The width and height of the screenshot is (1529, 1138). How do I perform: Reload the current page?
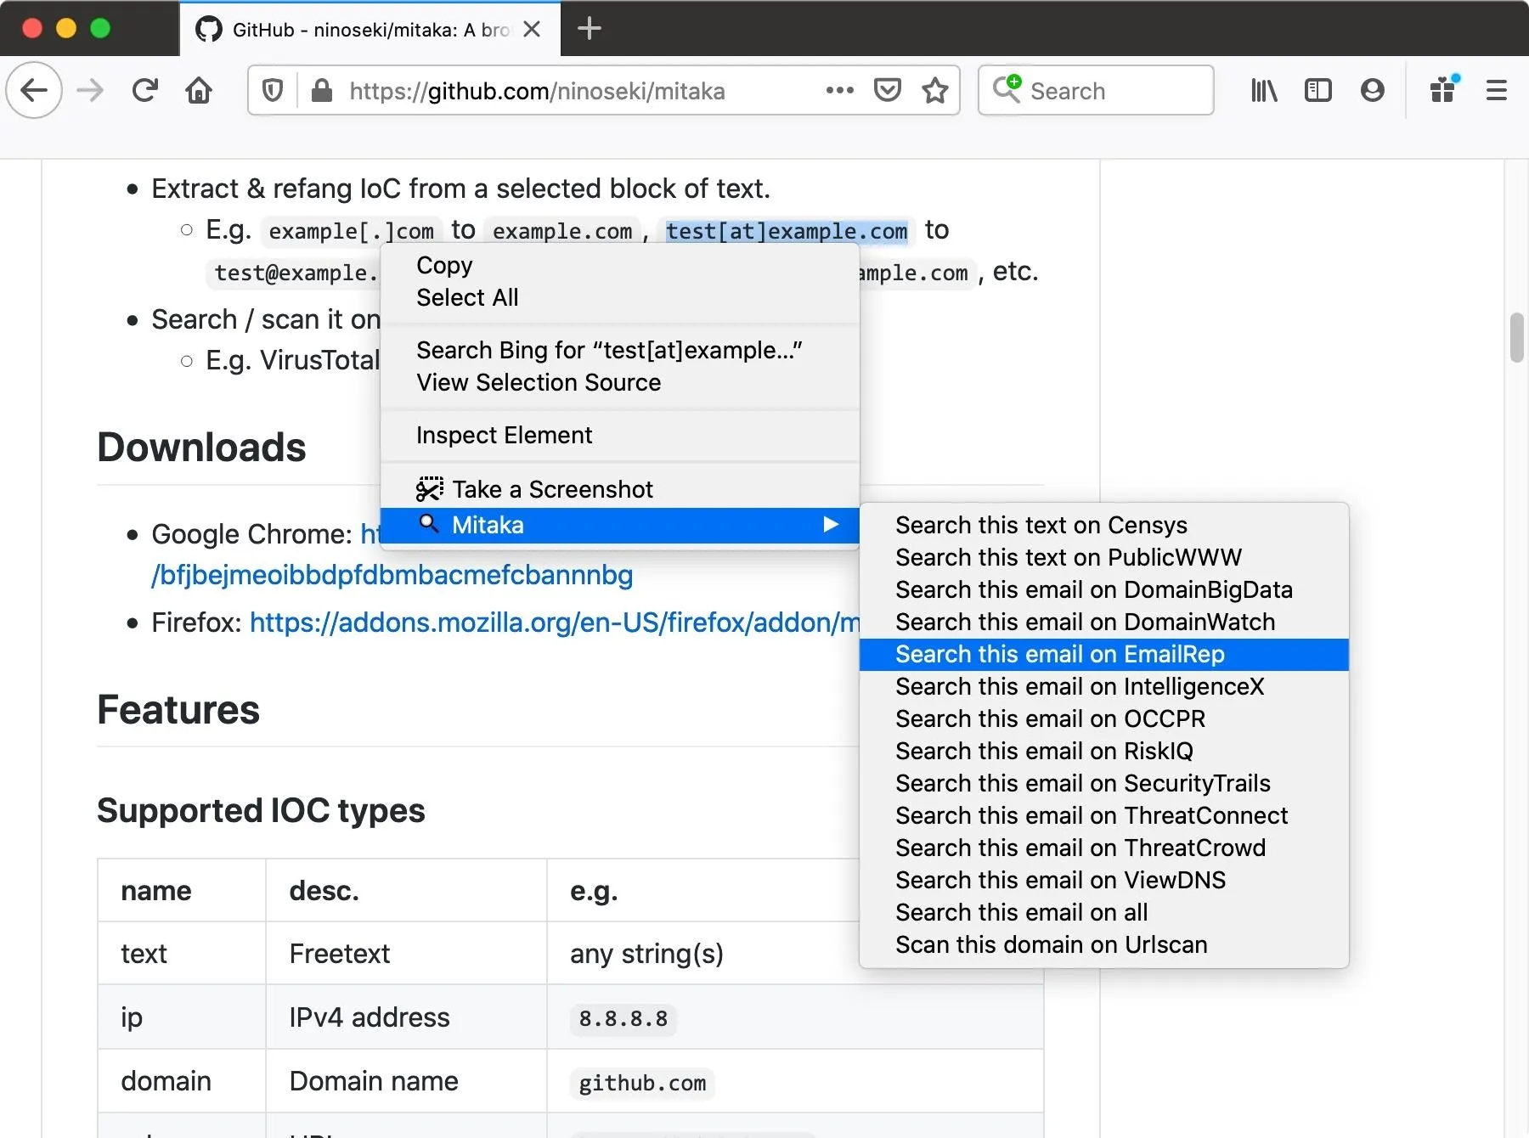145,90
